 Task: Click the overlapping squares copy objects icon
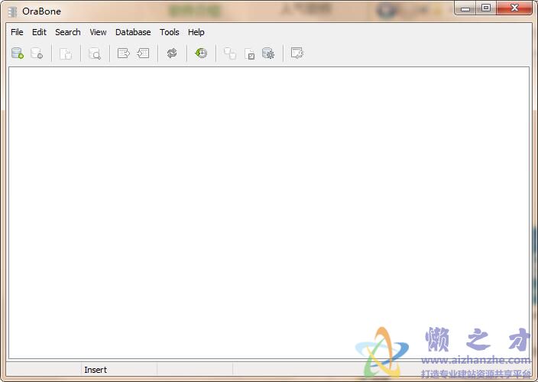tap(230, 53)
